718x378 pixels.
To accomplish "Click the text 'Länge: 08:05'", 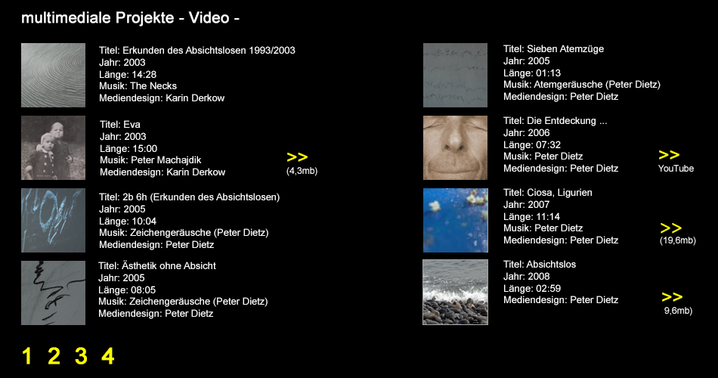I will 127,290.
